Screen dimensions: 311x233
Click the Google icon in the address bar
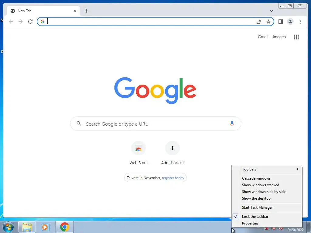43,22
